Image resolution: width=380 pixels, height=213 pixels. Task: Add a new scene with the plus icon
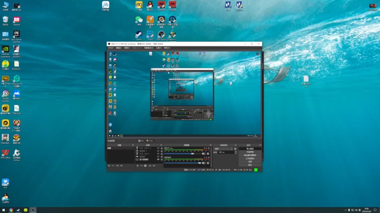[x=109, y=166]
